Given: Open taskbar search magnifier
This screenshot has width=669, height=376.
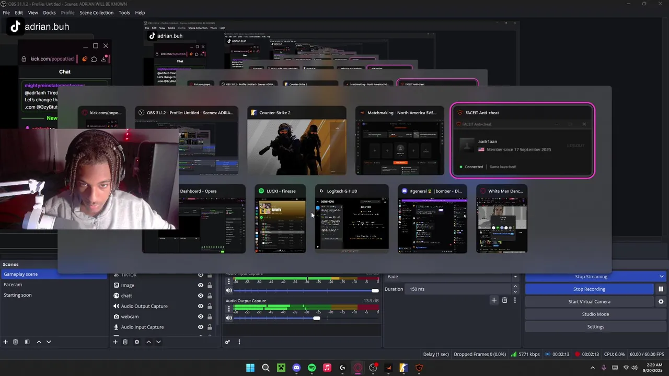Looking at the screenshot, I should point(266,368).
